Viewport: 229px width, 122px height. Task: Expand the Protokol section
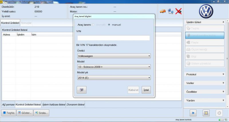click(x=223, y=74)
